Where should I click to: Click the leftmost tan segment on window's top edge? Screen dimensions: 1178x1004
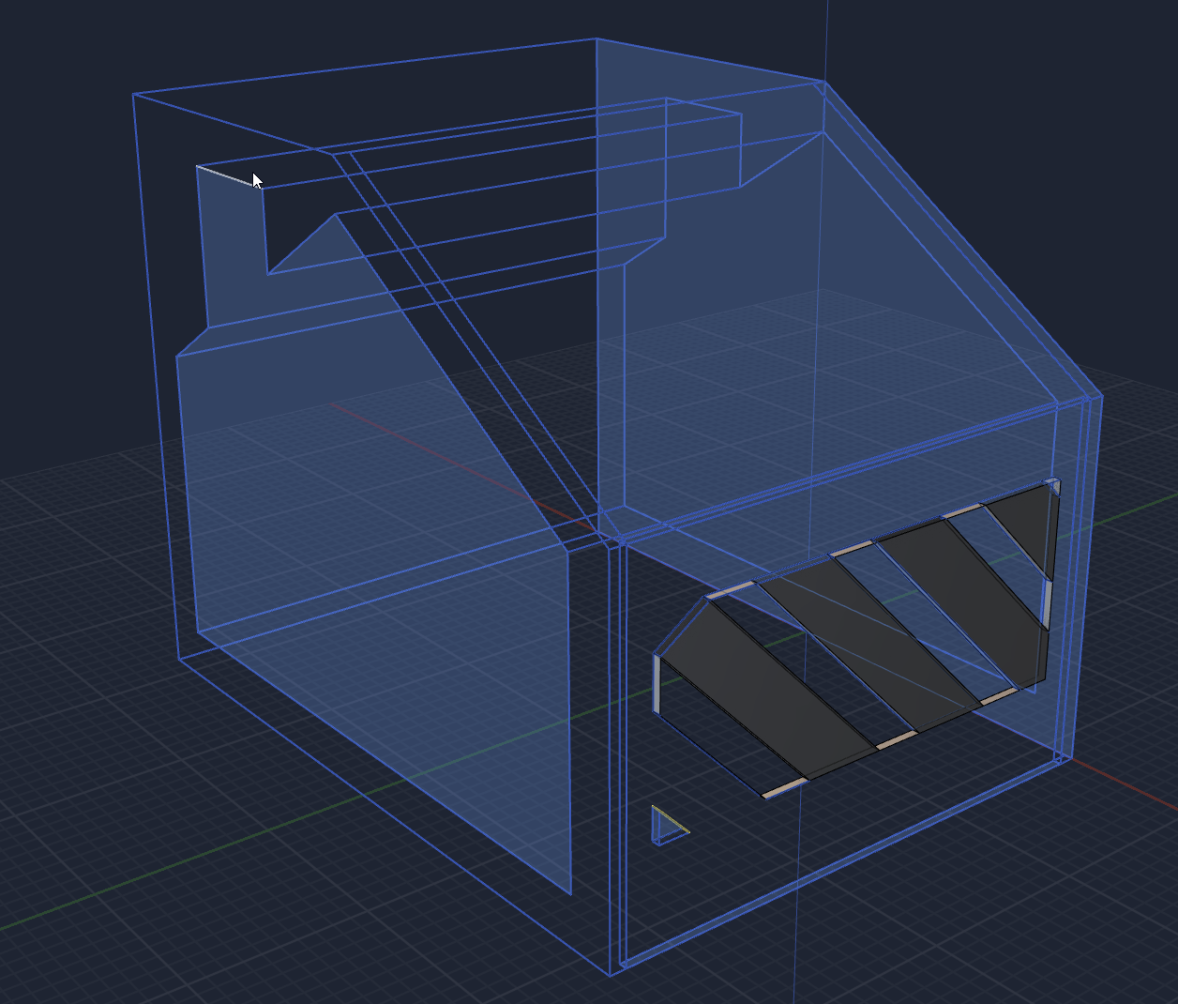point(731,589)
